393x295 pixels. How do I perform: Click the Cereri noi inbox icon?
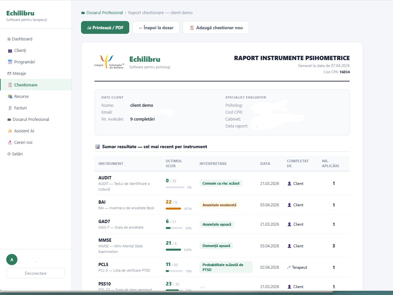click(10, 143)
